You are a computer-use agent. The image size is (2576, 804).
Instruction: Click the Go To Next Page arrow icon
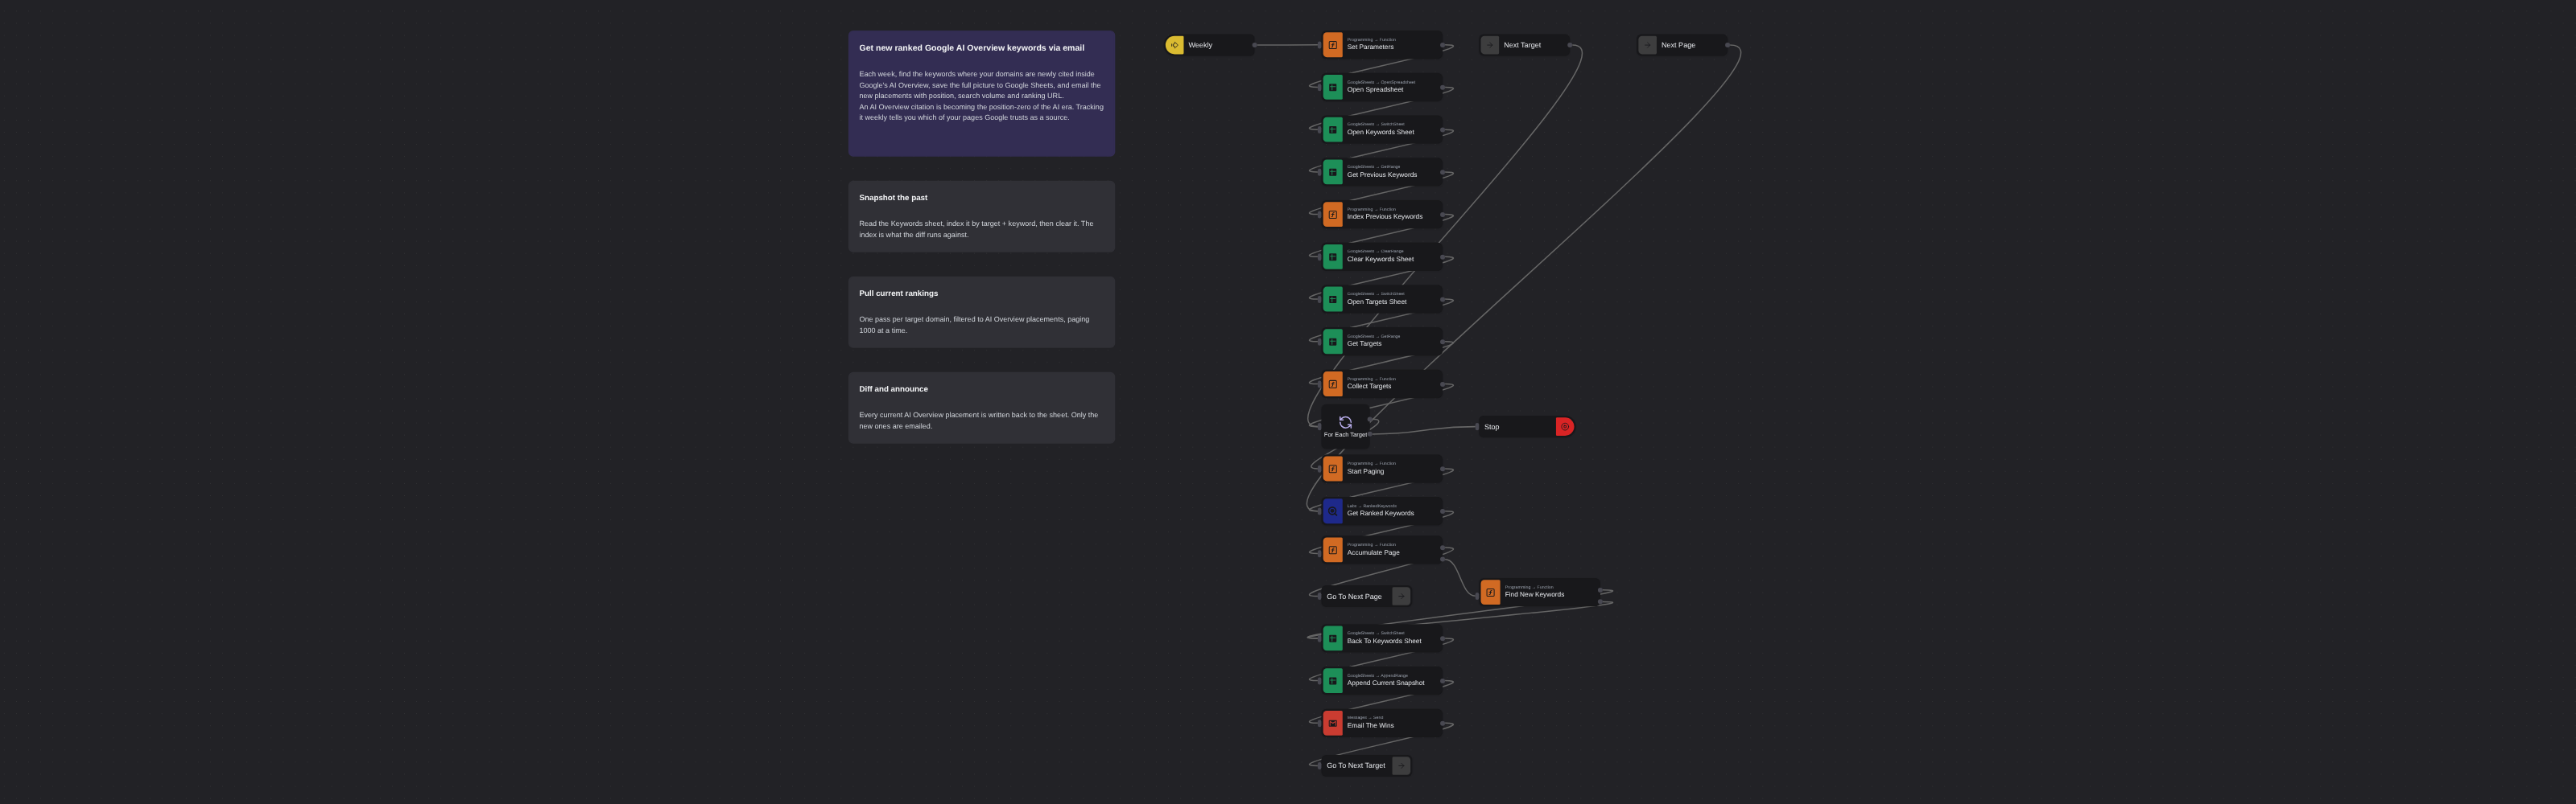1401,597
